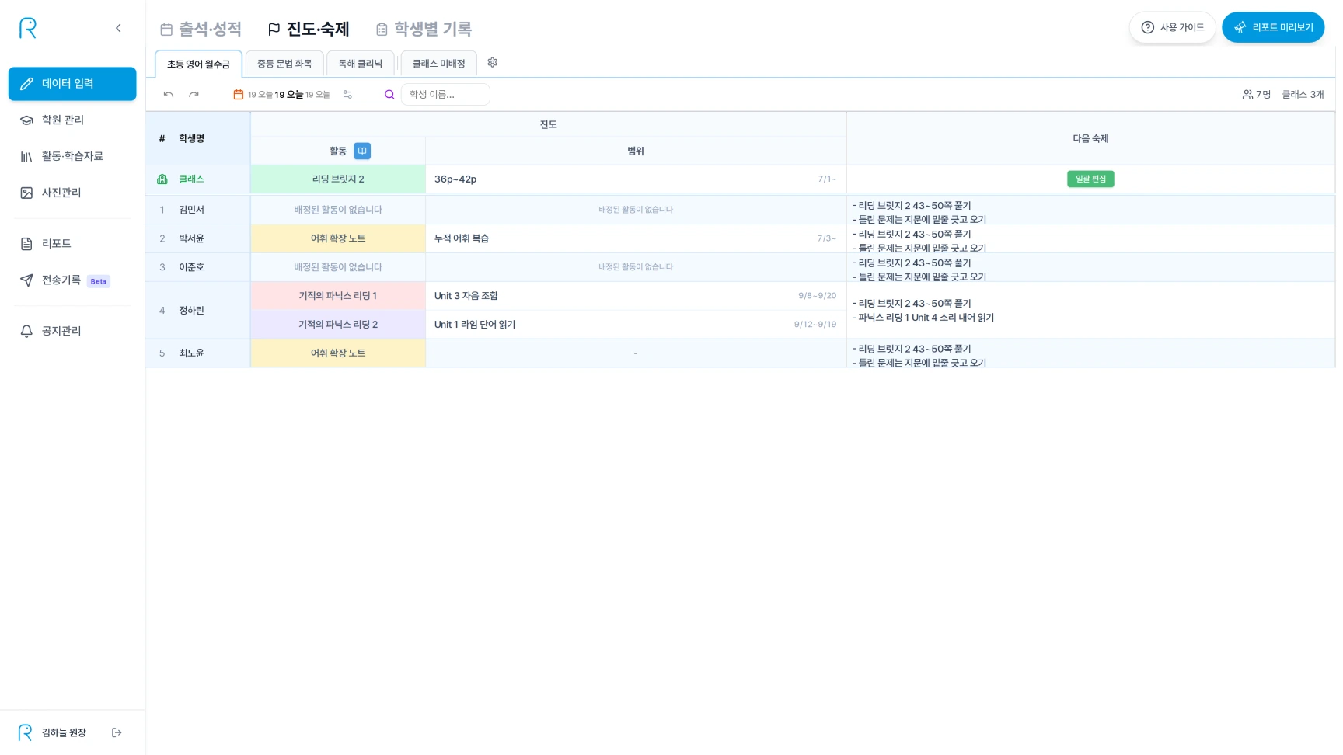Click the R logo at sidebar top
Viewport: 1343px width, 755px height.
(x=28, y=28)
